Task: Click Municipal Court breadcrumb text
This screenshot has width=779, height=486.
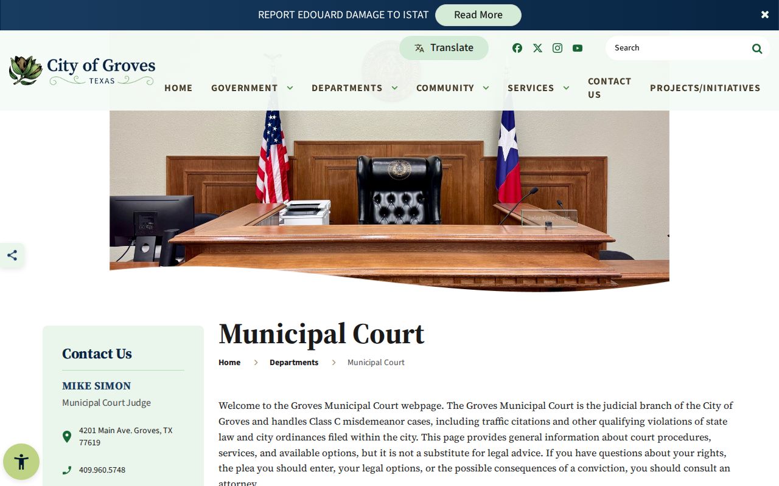Action: pyautogui.click(x=376, y=363)
